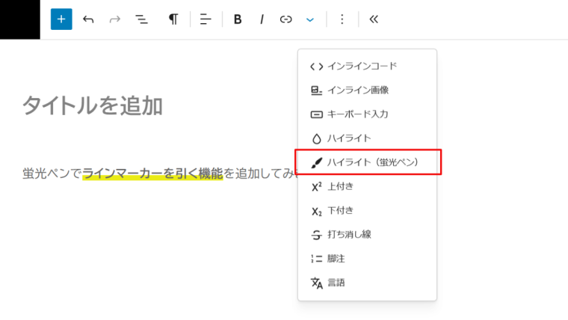Viewport: 568px width, 320px height.
Task: Click the redo arrow icon
Action: point(114,19)
